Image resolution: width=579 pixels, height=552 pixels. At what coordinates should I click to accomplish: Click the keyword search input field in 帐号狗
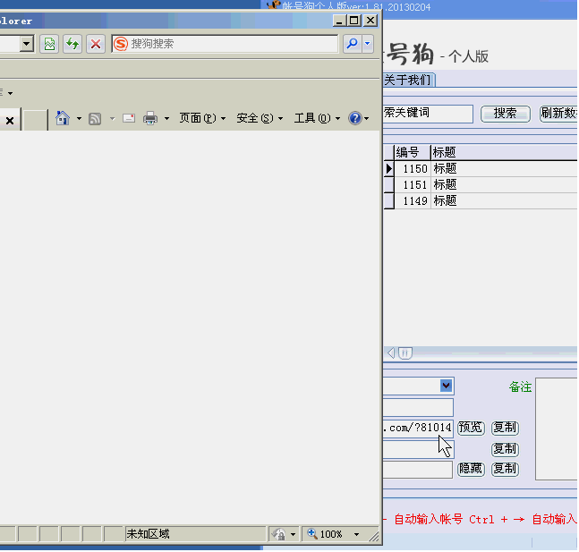click(x=428, y=113)
